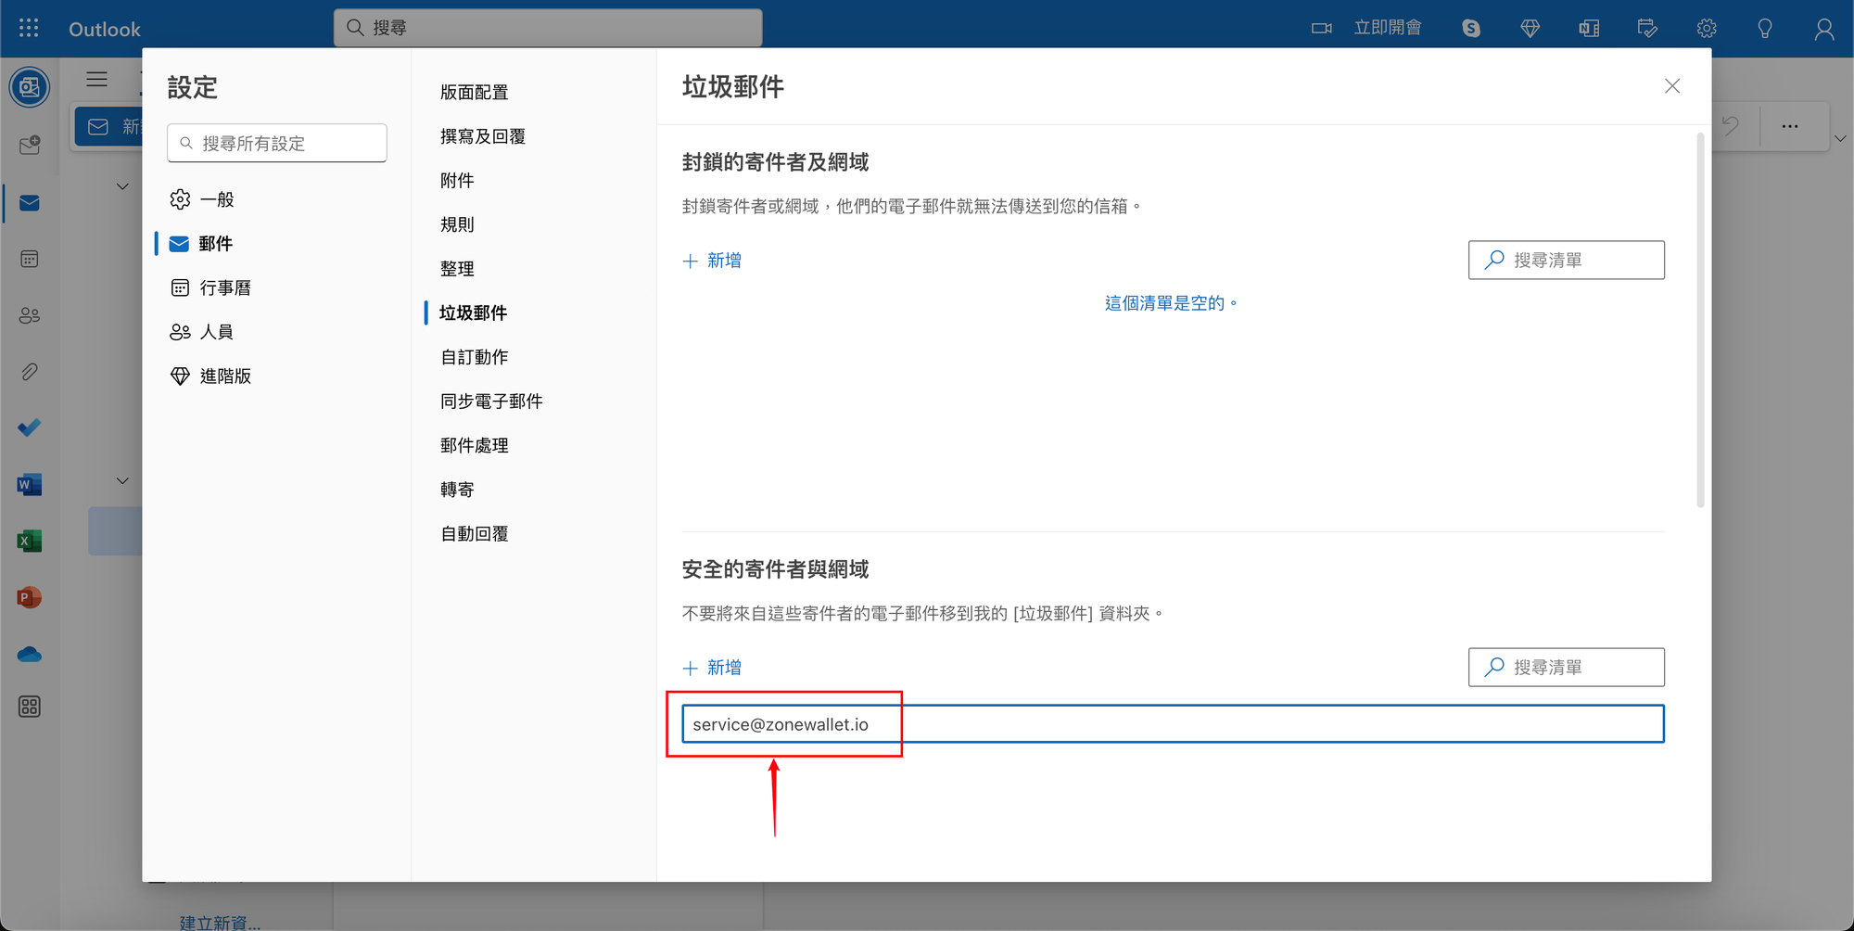Click the service@zonewallet.io input box

coord(1173,723)
